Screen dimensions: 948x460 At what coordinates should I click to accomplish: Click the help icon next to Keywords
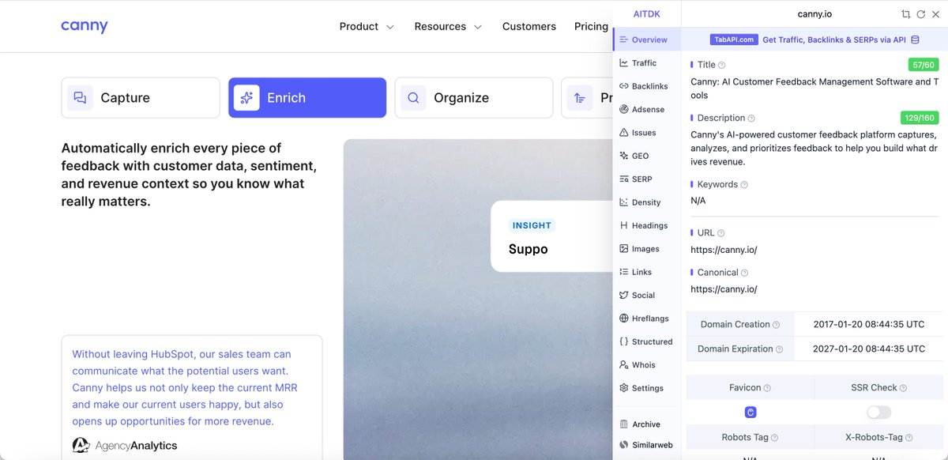click(x=744, y=185)
